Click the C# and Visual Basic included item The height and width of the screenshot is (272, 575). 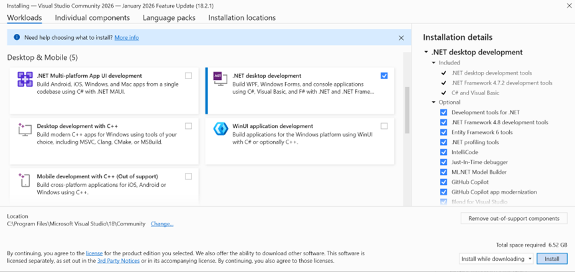(x=475, y=93)
